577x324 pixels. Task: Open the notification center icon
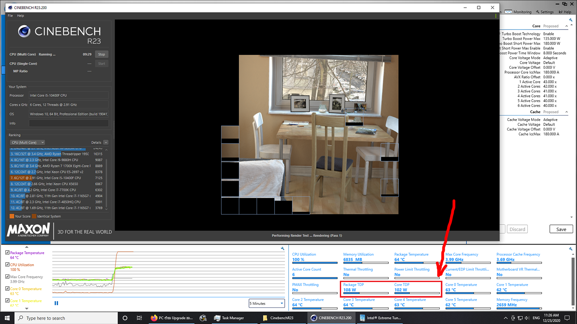click(x=567, y=318)
